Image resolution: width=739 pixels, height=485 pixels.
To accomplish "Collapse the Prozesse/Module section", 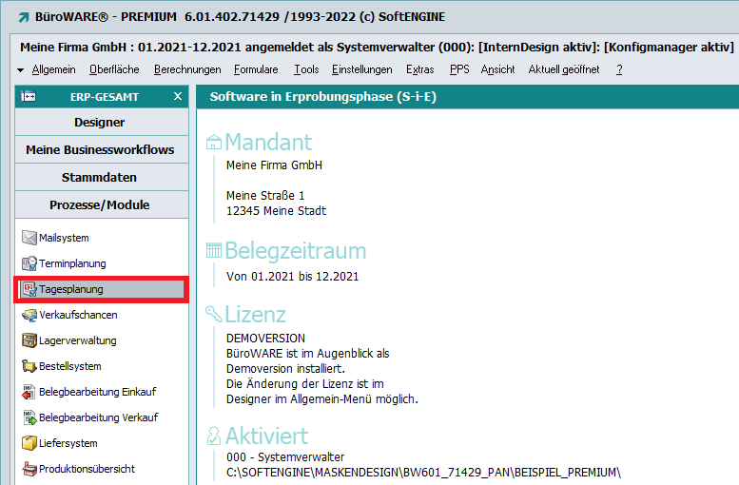I will pyautogui.click(x=100, y=205).
